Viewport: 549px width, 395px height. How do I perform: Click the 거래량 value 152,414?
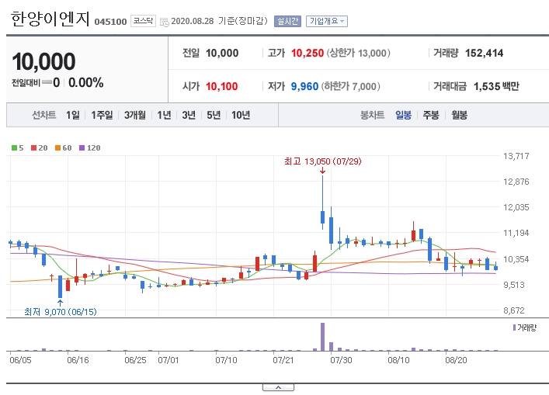click(x=484, y=54)
